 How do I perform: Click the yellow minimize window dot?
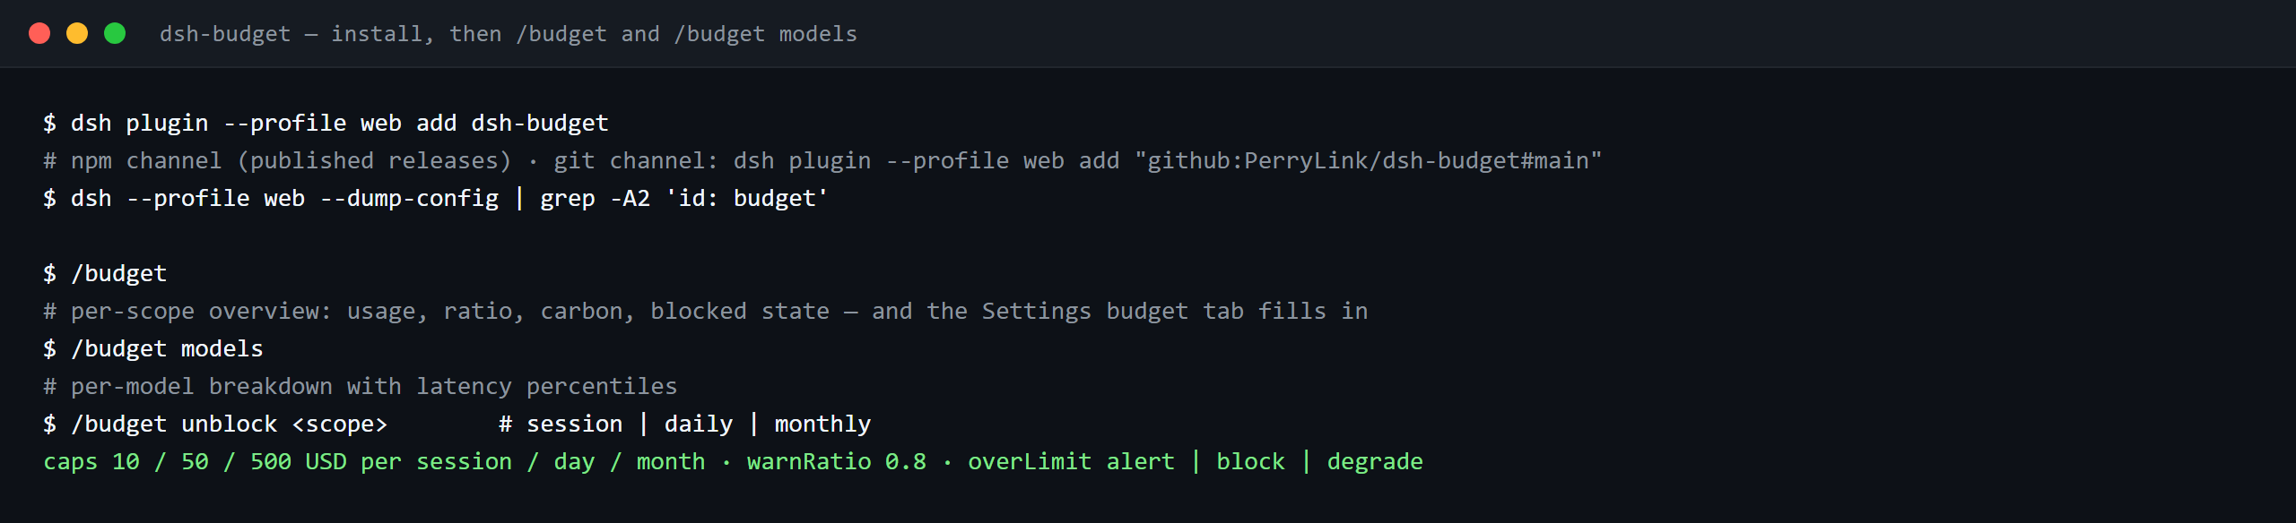77,33
